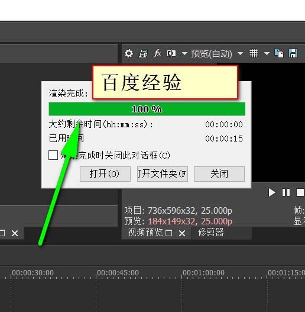Screen dimensions: 305x312
Task: Click timeline ruler at 00:00:30:00
Action: [x=33, y=272]
